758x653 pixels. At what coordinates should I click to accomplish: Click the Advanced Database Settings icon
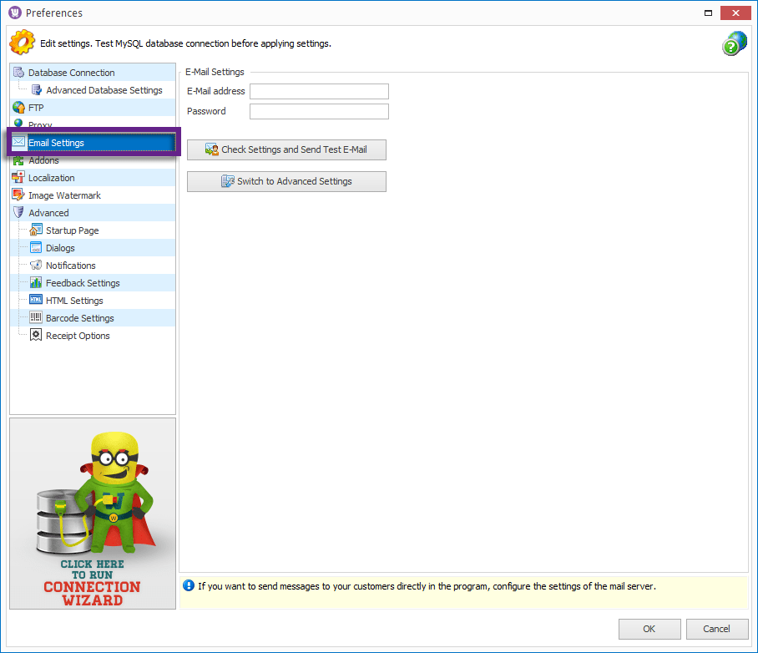pyautogui.click(x=36, y=90)
